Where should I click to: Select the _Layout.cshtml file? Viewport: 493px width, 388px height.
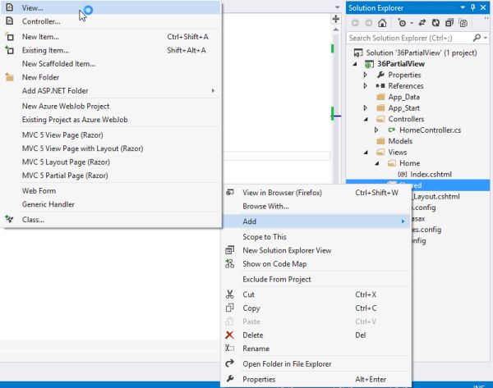(435, 197)
